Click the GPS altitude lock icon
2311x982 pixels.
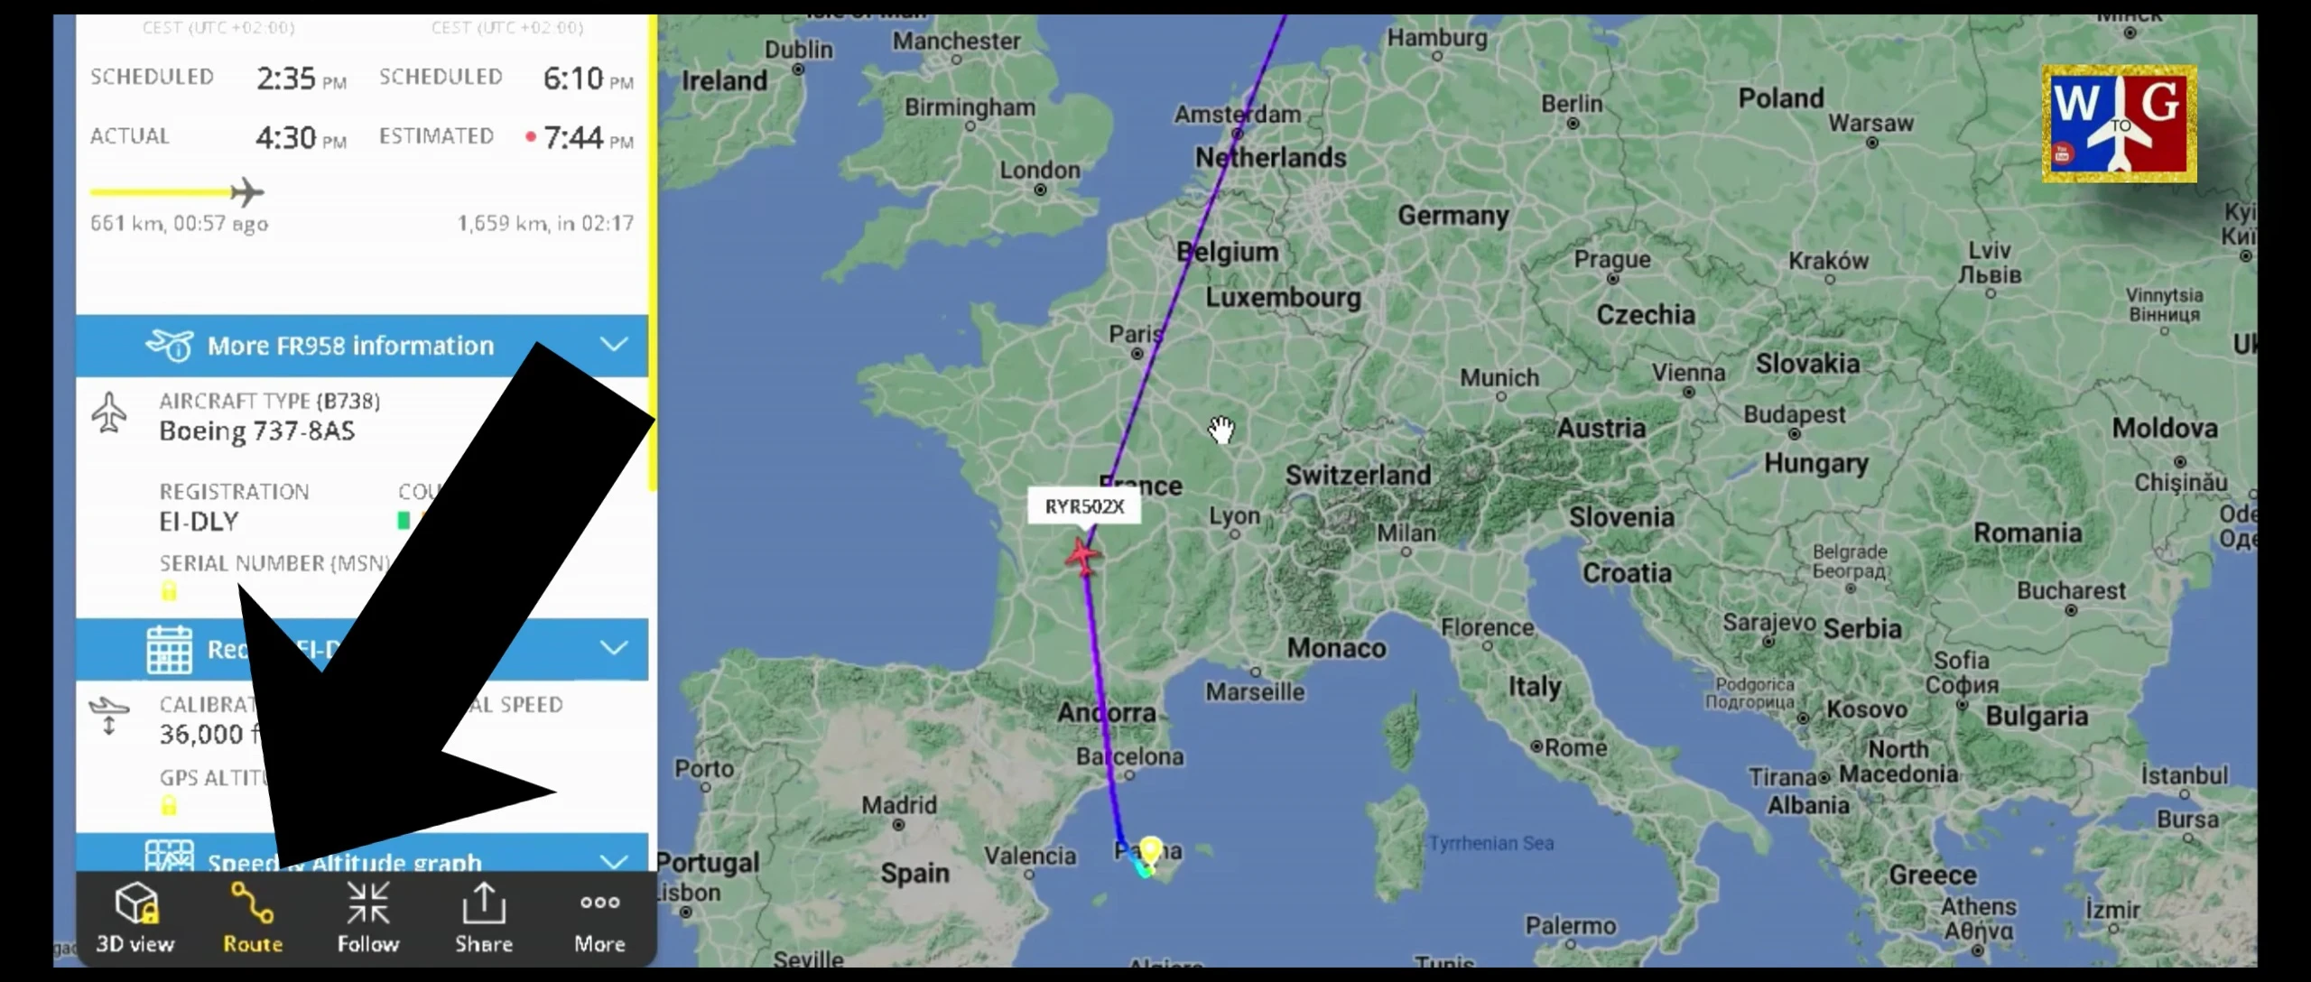coord(169,805)
